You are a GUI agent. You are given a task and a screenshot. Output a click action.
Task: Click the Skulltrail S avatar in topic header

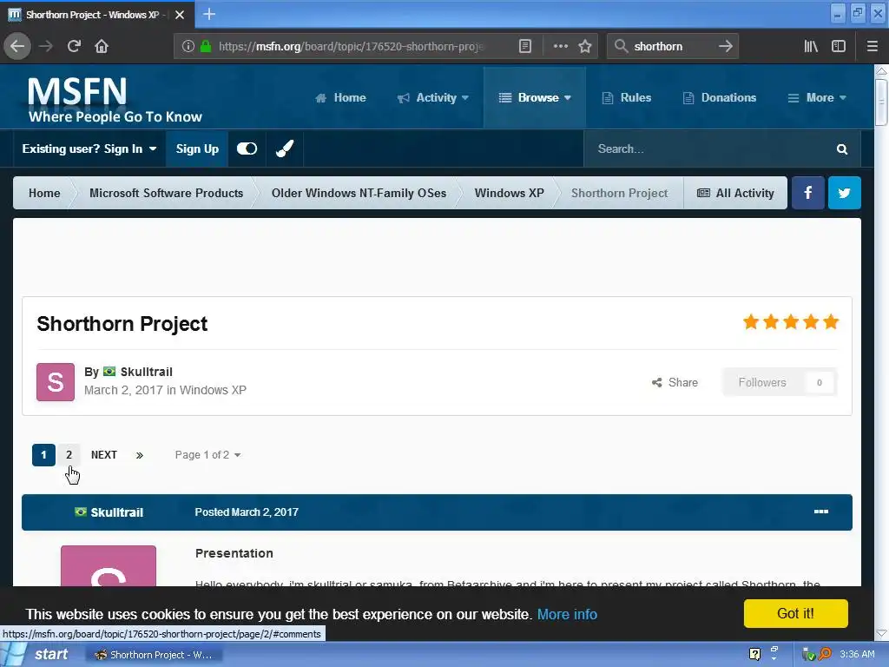click(56, 382)
